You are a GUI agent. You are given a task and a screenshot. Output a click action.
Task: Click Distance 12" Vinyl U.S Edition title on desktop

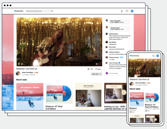[54, 108]
